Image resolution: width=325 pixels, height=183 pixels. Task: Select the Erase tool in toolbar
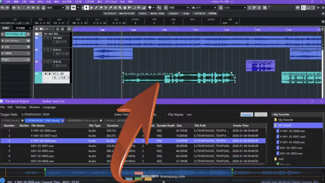pos(101,8)
